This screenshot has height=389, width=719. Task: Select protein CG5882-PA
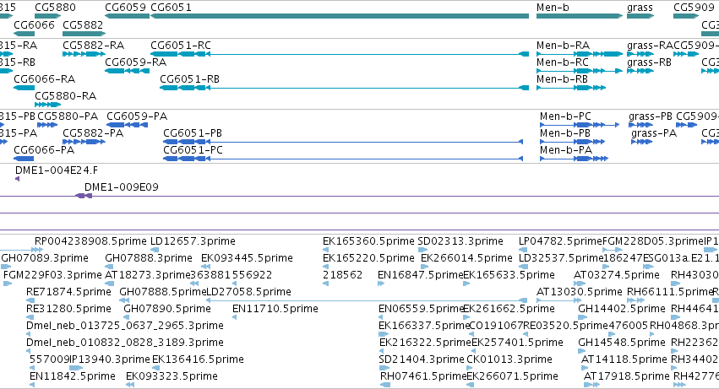pos(93,133)
